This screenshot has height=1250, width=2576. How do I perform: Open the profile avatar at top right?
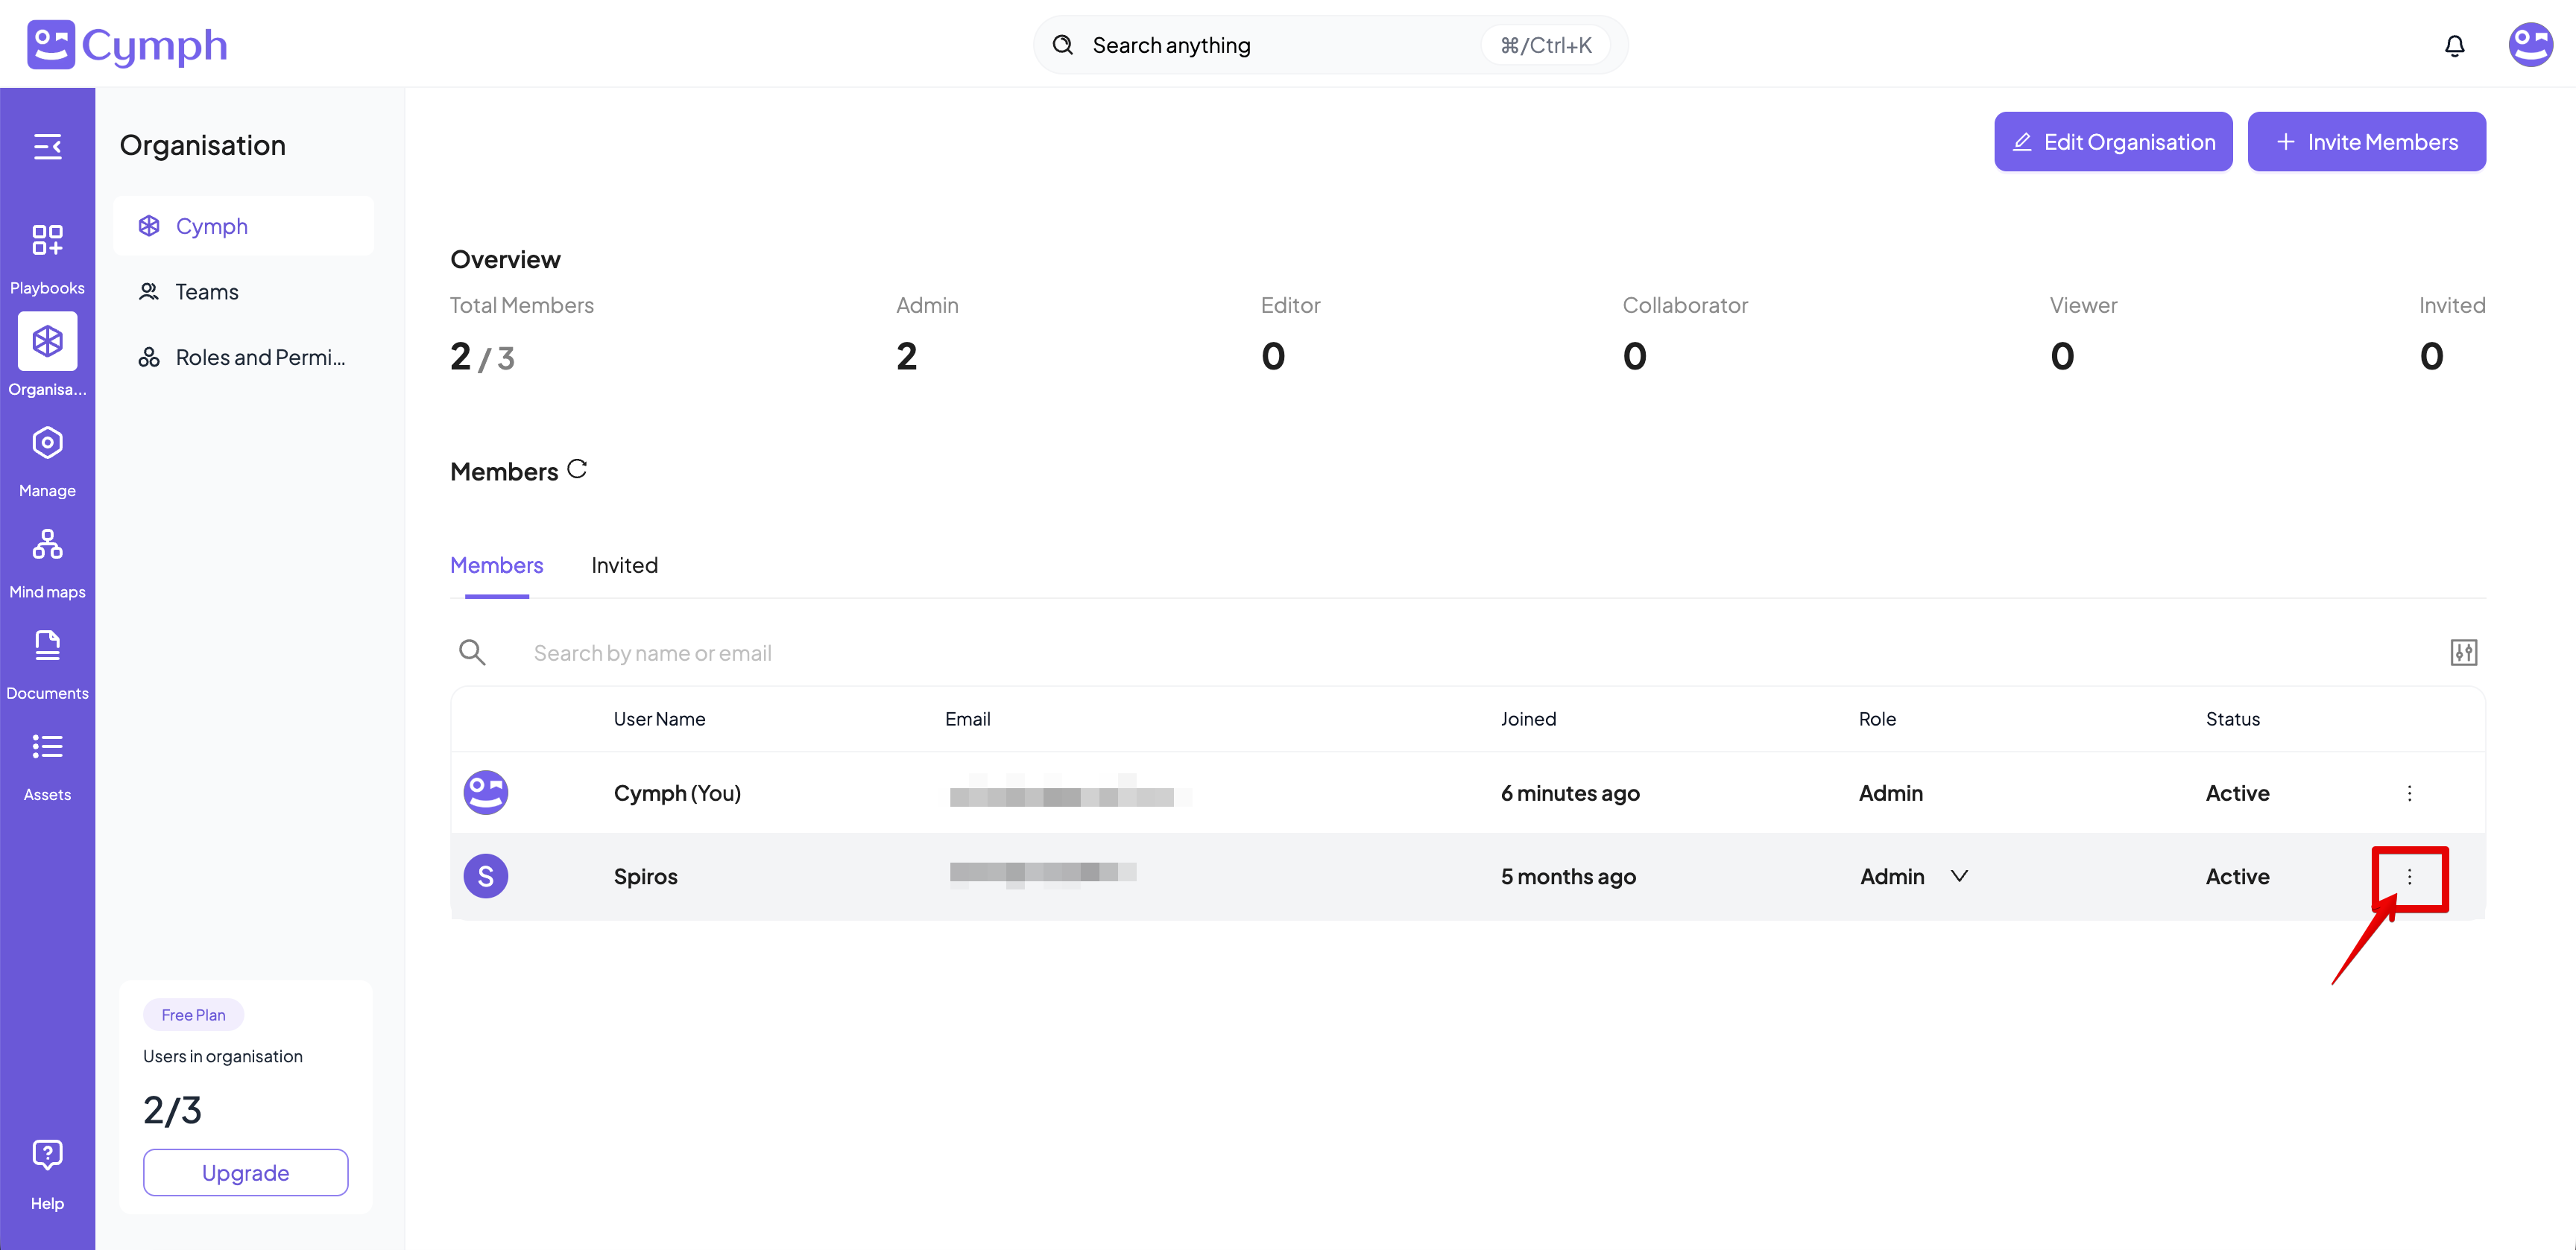coord(2530,45)
